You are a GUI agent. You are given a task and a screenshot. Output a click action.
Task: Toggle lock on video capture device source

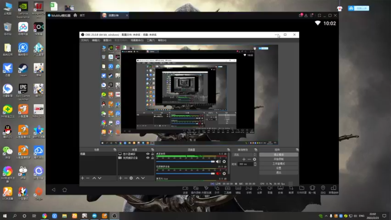pos(152,158)
